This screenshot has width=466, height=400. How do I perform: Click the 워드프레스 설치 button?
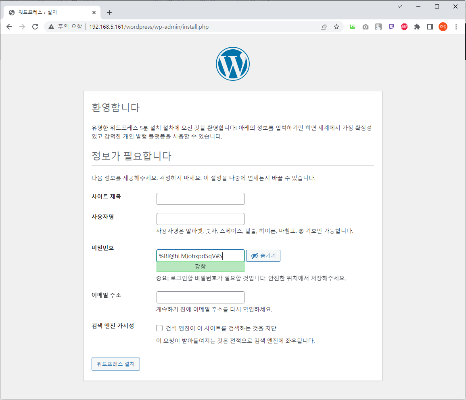[x=116, y=364]
